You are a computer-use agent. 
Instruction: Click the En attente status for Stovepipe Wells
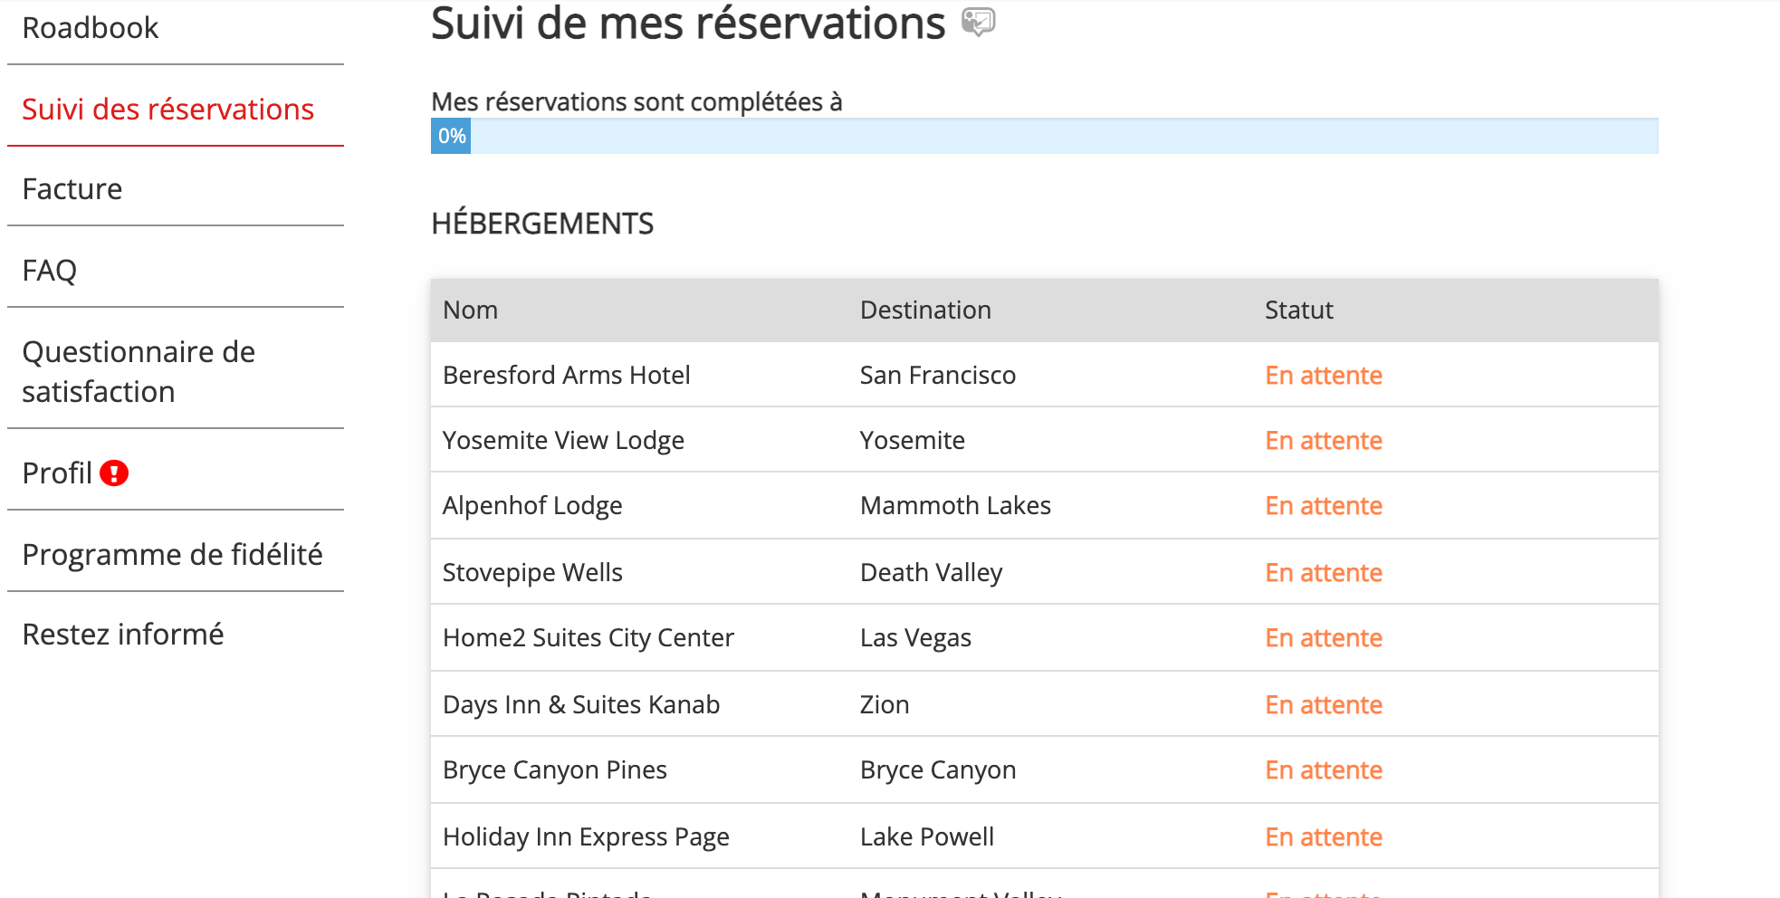[1323, 572]
